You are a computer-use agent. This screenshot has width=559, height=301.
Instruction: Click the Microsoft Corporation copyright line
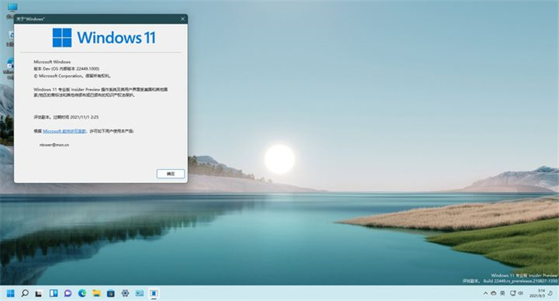click(72, 76)
